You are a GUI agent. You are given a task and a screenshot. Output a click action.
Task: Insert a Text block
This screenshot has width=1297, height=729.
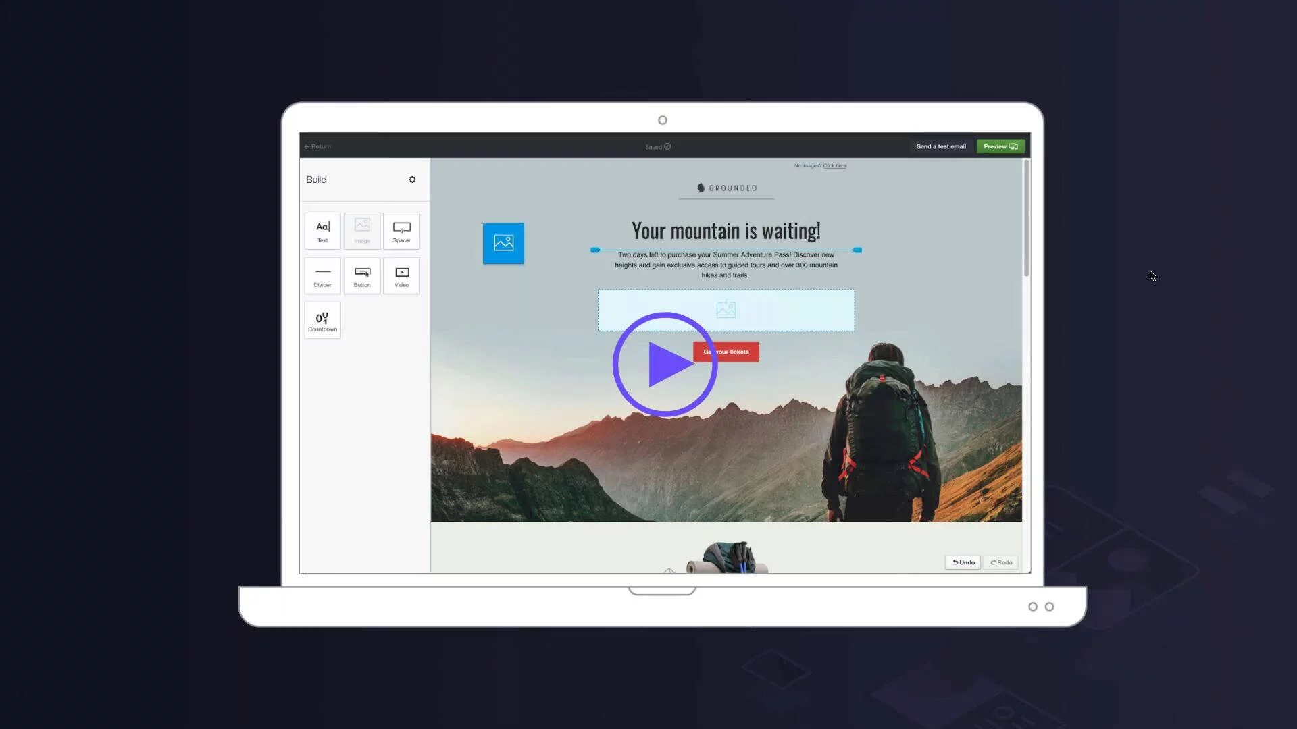pyautogui.click(x=322, y=231)
